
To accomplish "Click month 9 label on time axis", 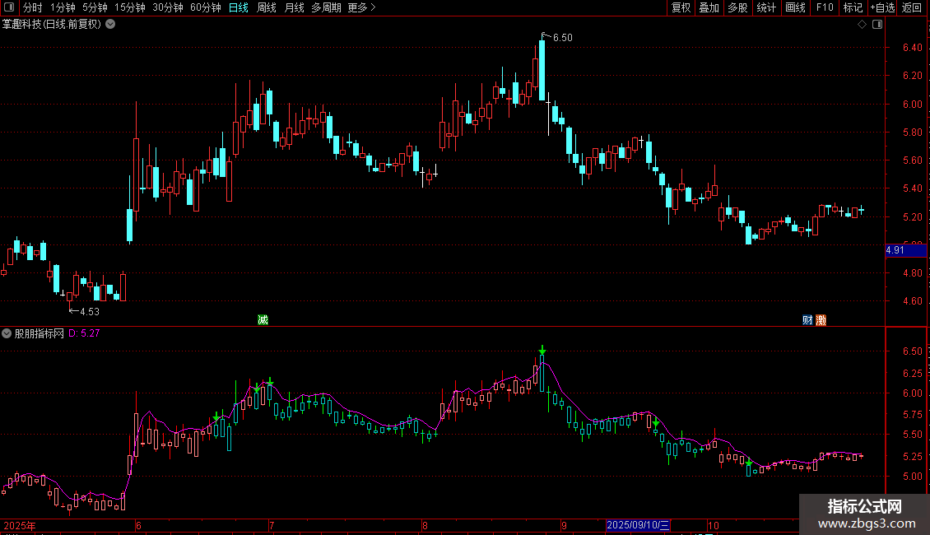I will coord(564,525).
